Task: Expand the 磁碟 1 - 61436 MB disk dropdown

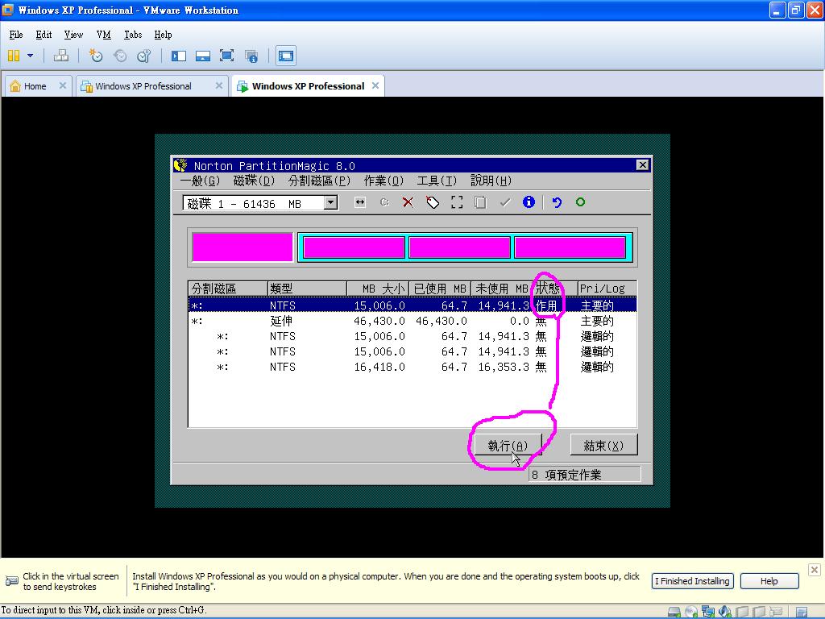Action: coord(330,202)
